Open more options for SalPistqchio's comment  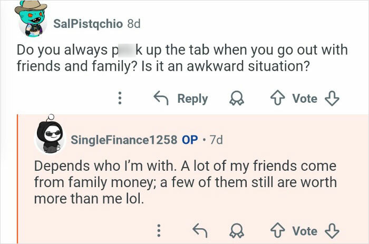120,99
